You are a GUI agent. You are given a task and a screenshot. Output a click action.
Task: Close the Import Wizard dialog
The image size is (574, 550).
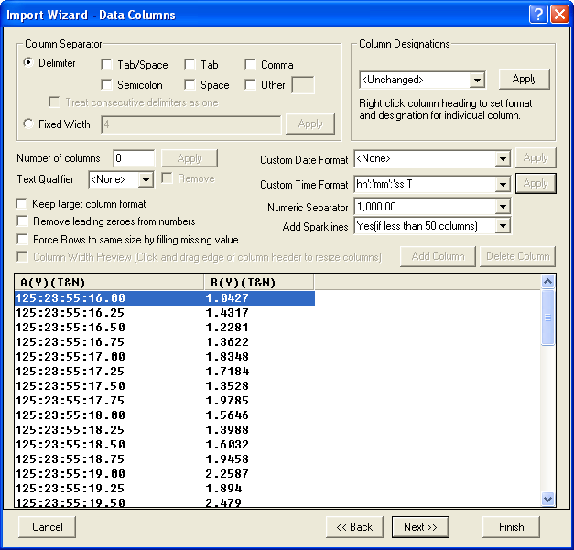pyautogui.click(x=559, y=15)
